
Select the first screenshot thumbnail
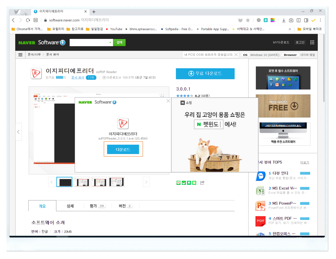pos(64,182)
